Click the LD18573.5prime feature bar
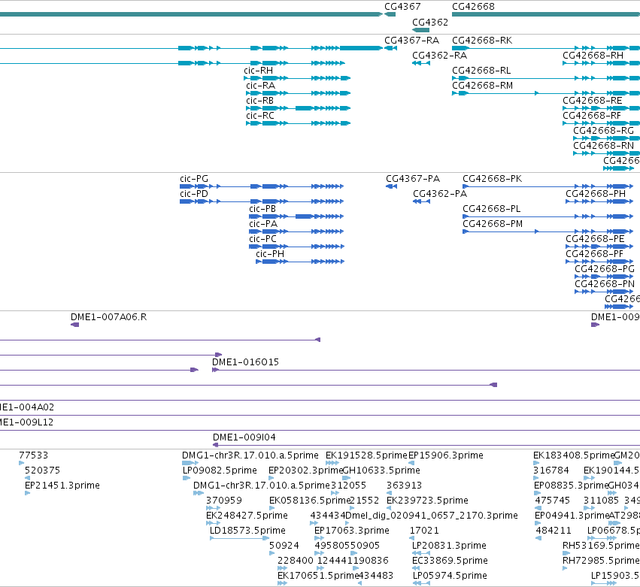 point(240,538)
